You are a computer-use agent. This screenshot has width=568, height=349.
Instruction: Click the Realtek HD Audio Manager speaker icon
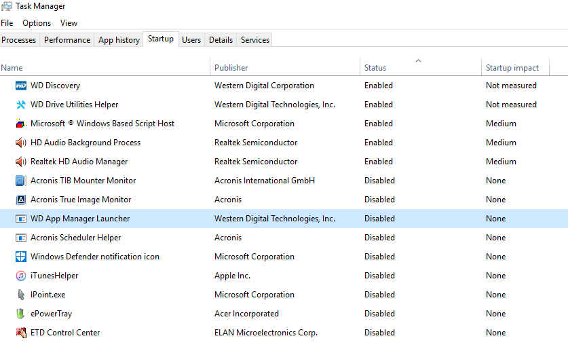tap(20, 162)
